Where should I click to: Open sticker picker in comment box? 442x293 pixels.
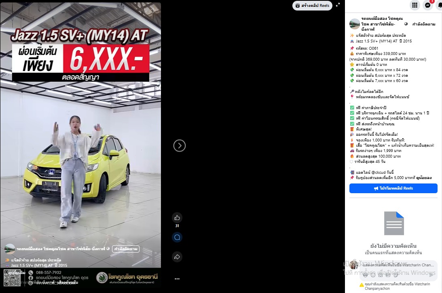pyautogui.click(x=396, y=275)
